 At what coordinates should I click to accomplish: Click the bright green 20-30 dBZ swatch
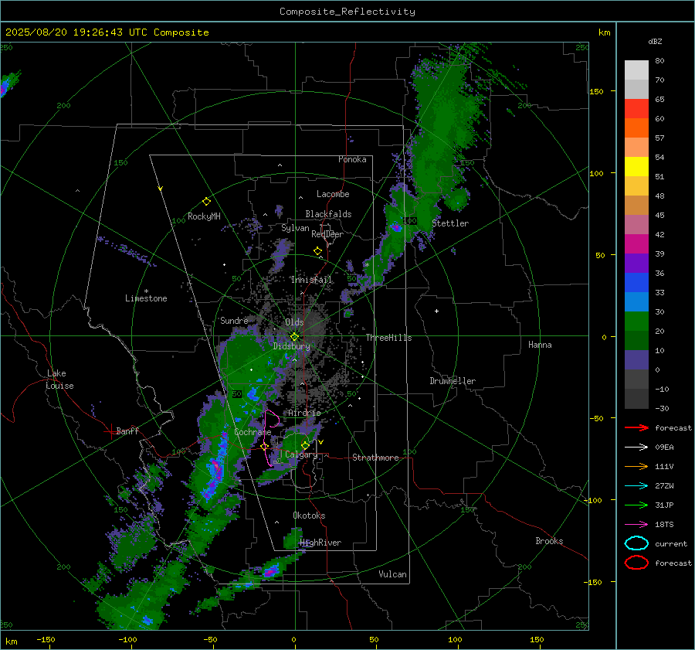pyautogui.click(x=636, y=321)
